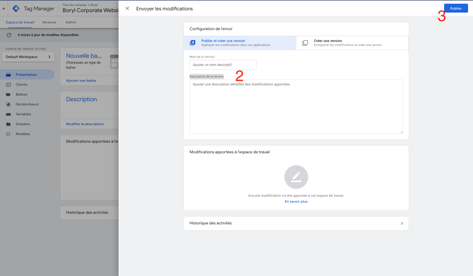Click the Modèles label icon
Image resolution: width=473 pixels, height=276 pixels.
point(8,134)
